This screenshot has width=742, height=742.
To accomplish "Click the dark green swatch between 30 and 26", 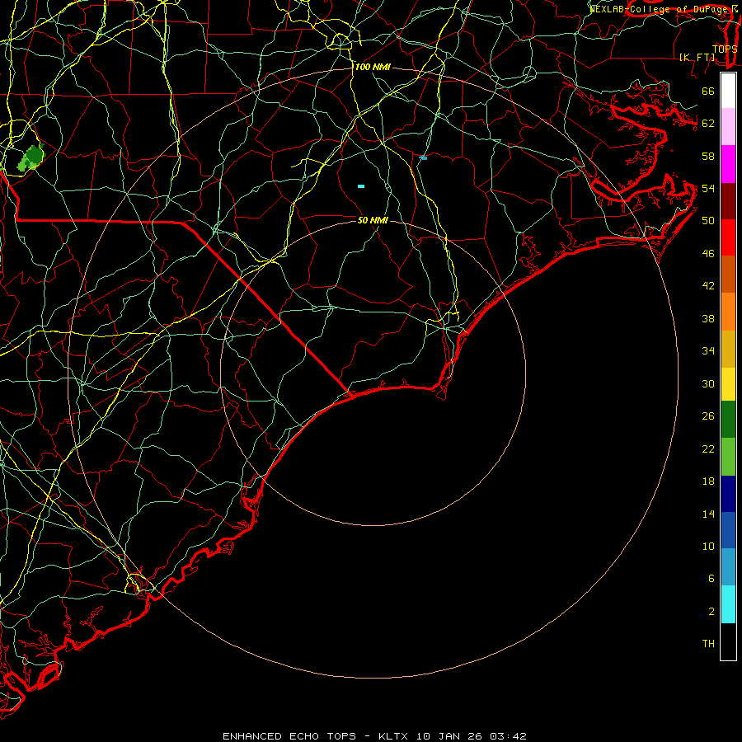I will [728, 420].
